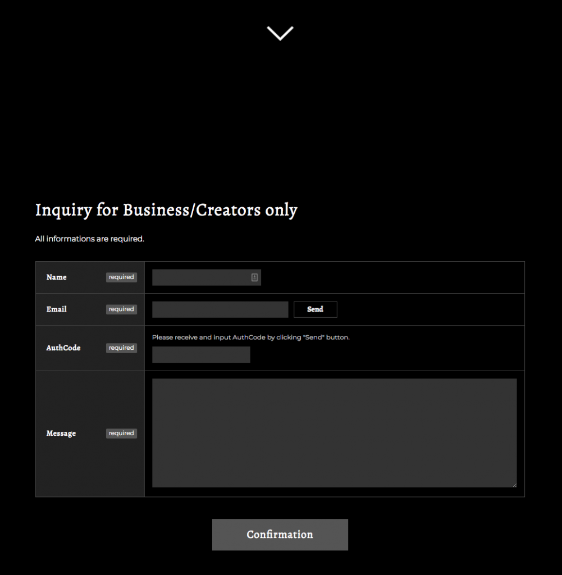Click the Inquiry for Business/Creators only heading
The image size is (562, 575).
click(x=166, y=210)
